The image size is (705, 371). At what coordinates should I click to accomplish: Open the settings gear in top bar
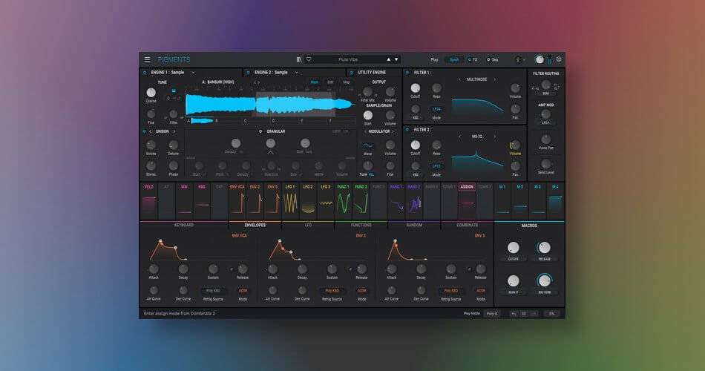(x=559, y=59)
